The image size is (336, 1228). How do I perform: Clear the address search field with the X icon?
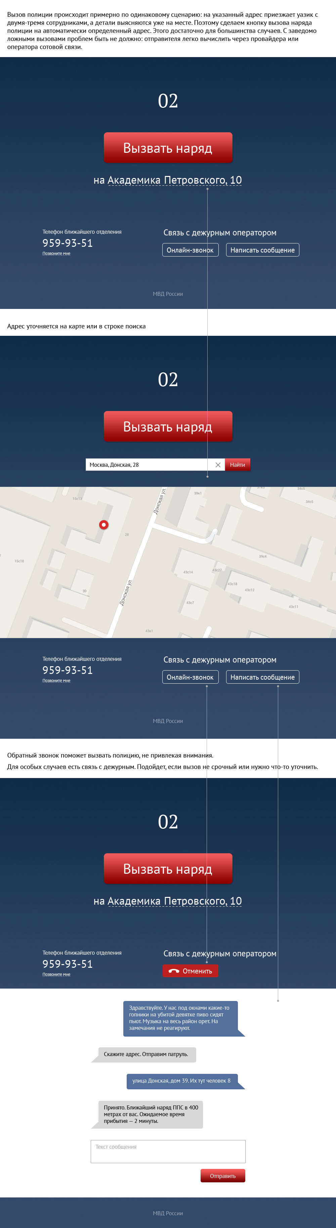[218, 465]
